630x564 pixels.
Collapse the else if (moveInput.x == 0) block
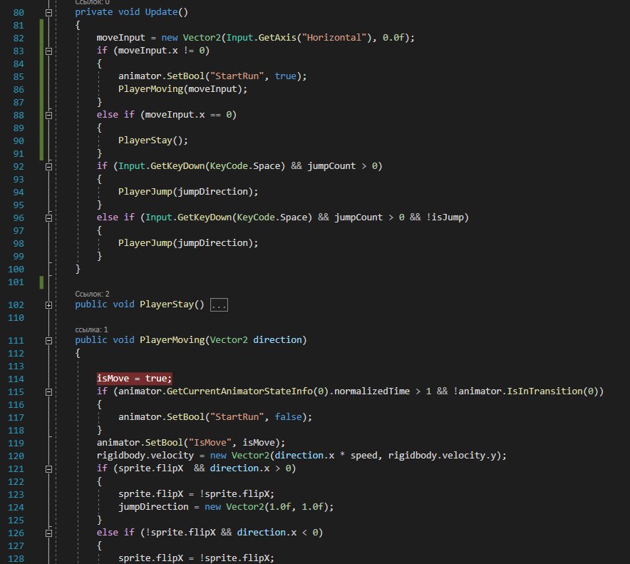tap(48, 116)
